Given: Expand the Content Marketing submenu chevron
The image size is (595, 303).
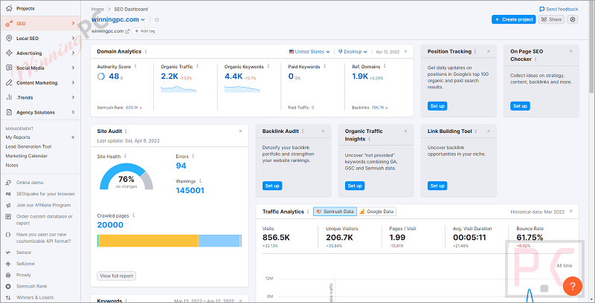Looking at the screenshot, I should click(73, 82).
